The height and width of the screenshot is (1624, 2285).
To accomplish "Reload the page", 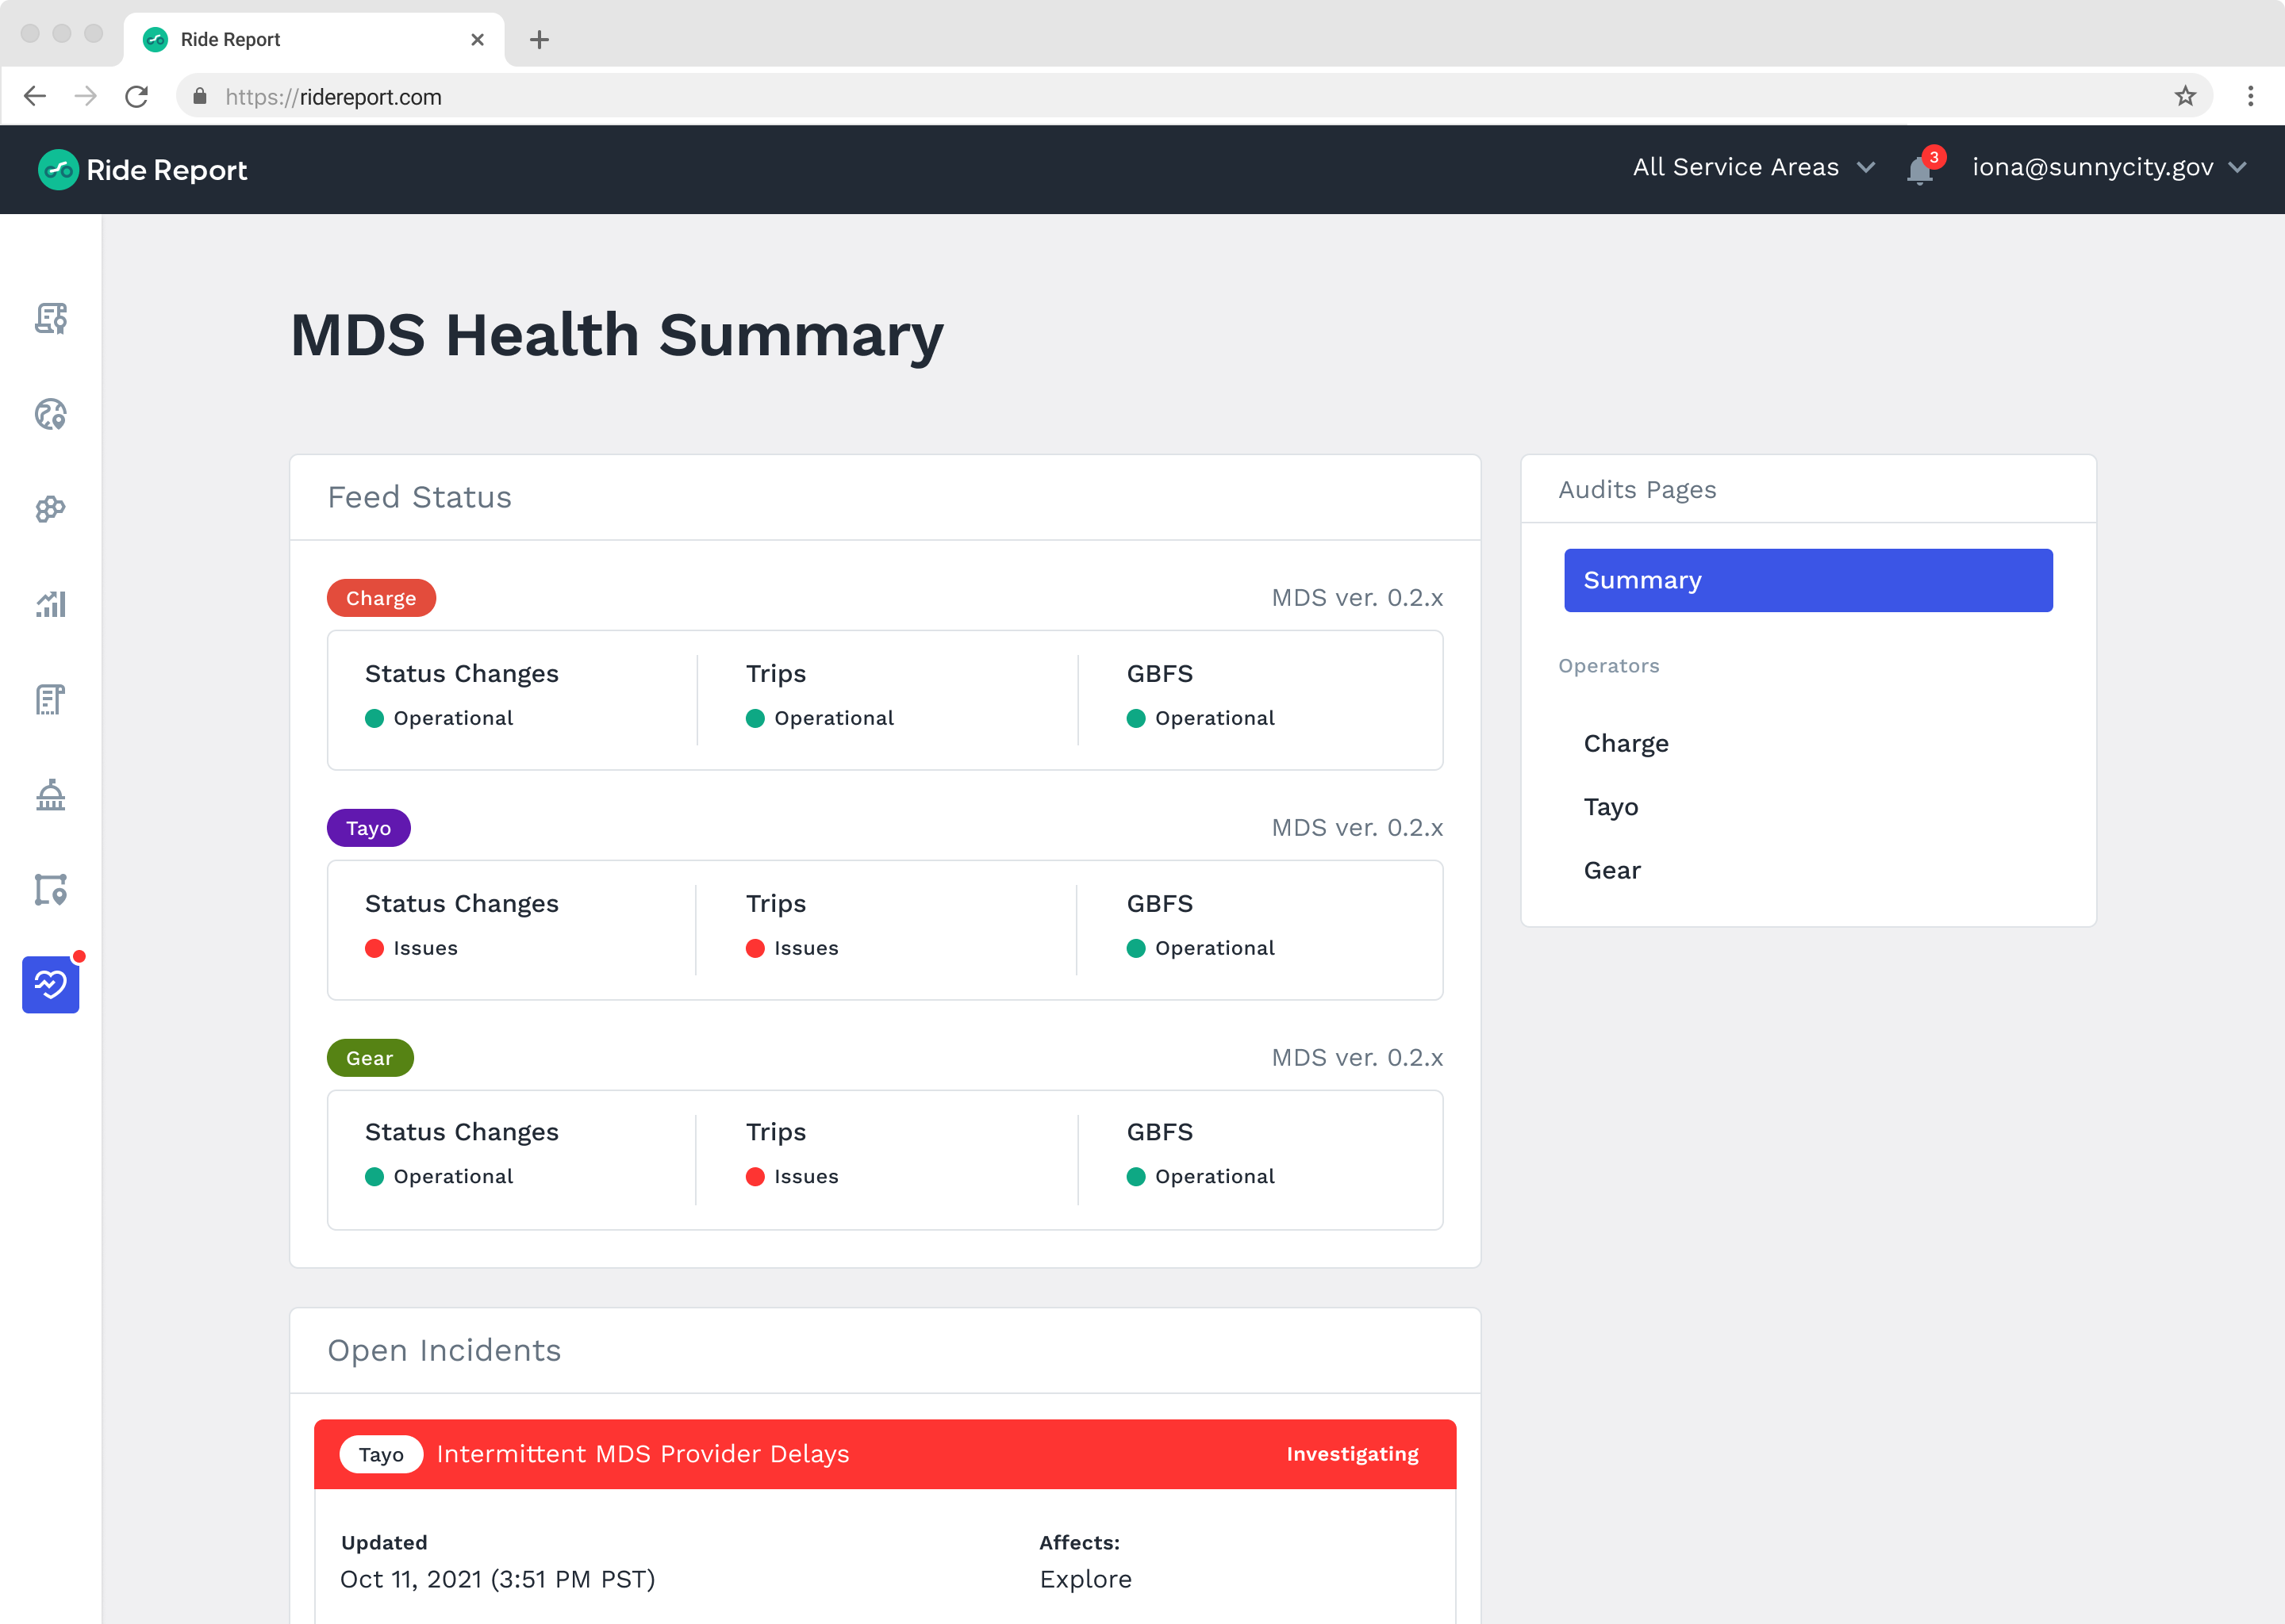I will coord(137,96).
